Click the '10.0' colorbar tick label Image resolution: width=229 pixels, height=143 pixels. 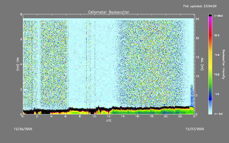[217, 75]
